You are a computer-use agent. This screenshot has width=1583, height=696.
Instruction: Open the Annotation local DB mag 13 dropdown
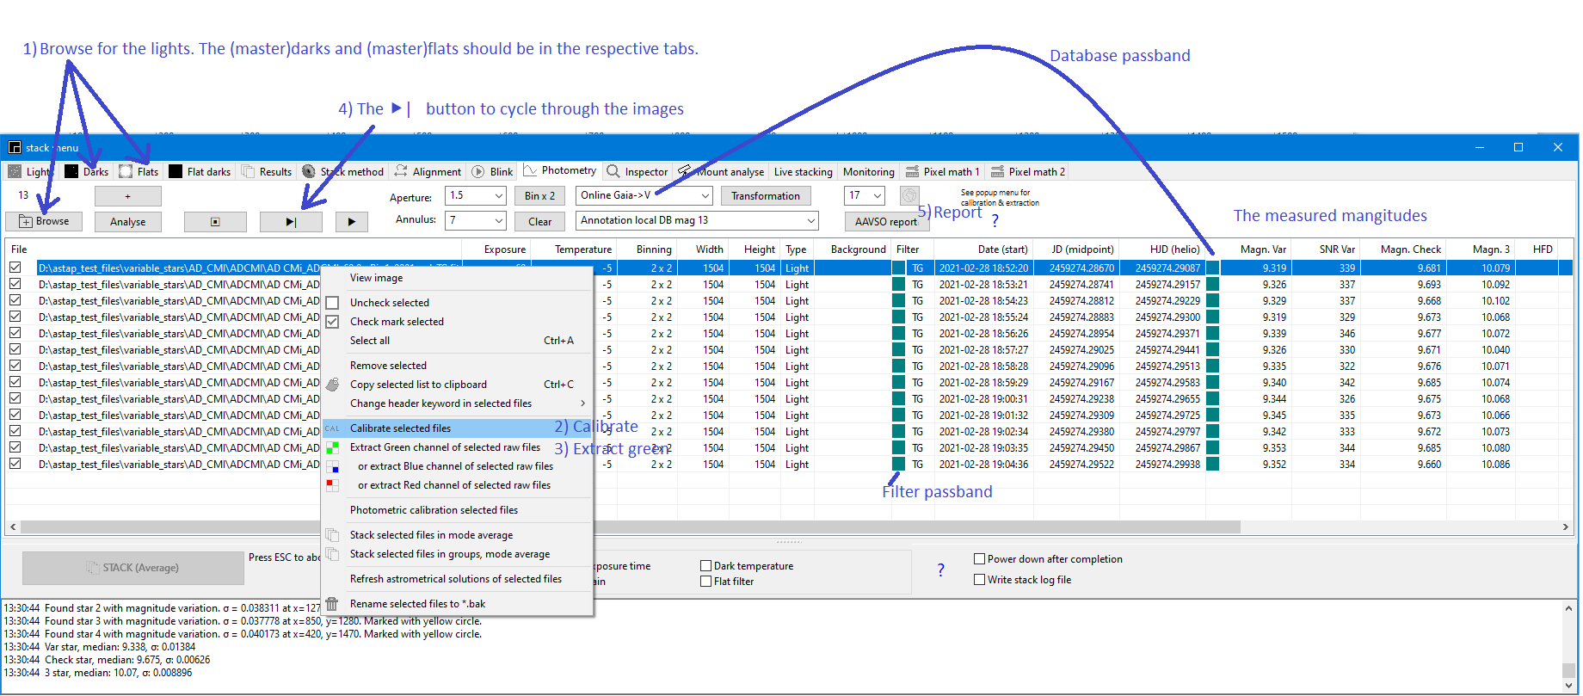[810, 221]
